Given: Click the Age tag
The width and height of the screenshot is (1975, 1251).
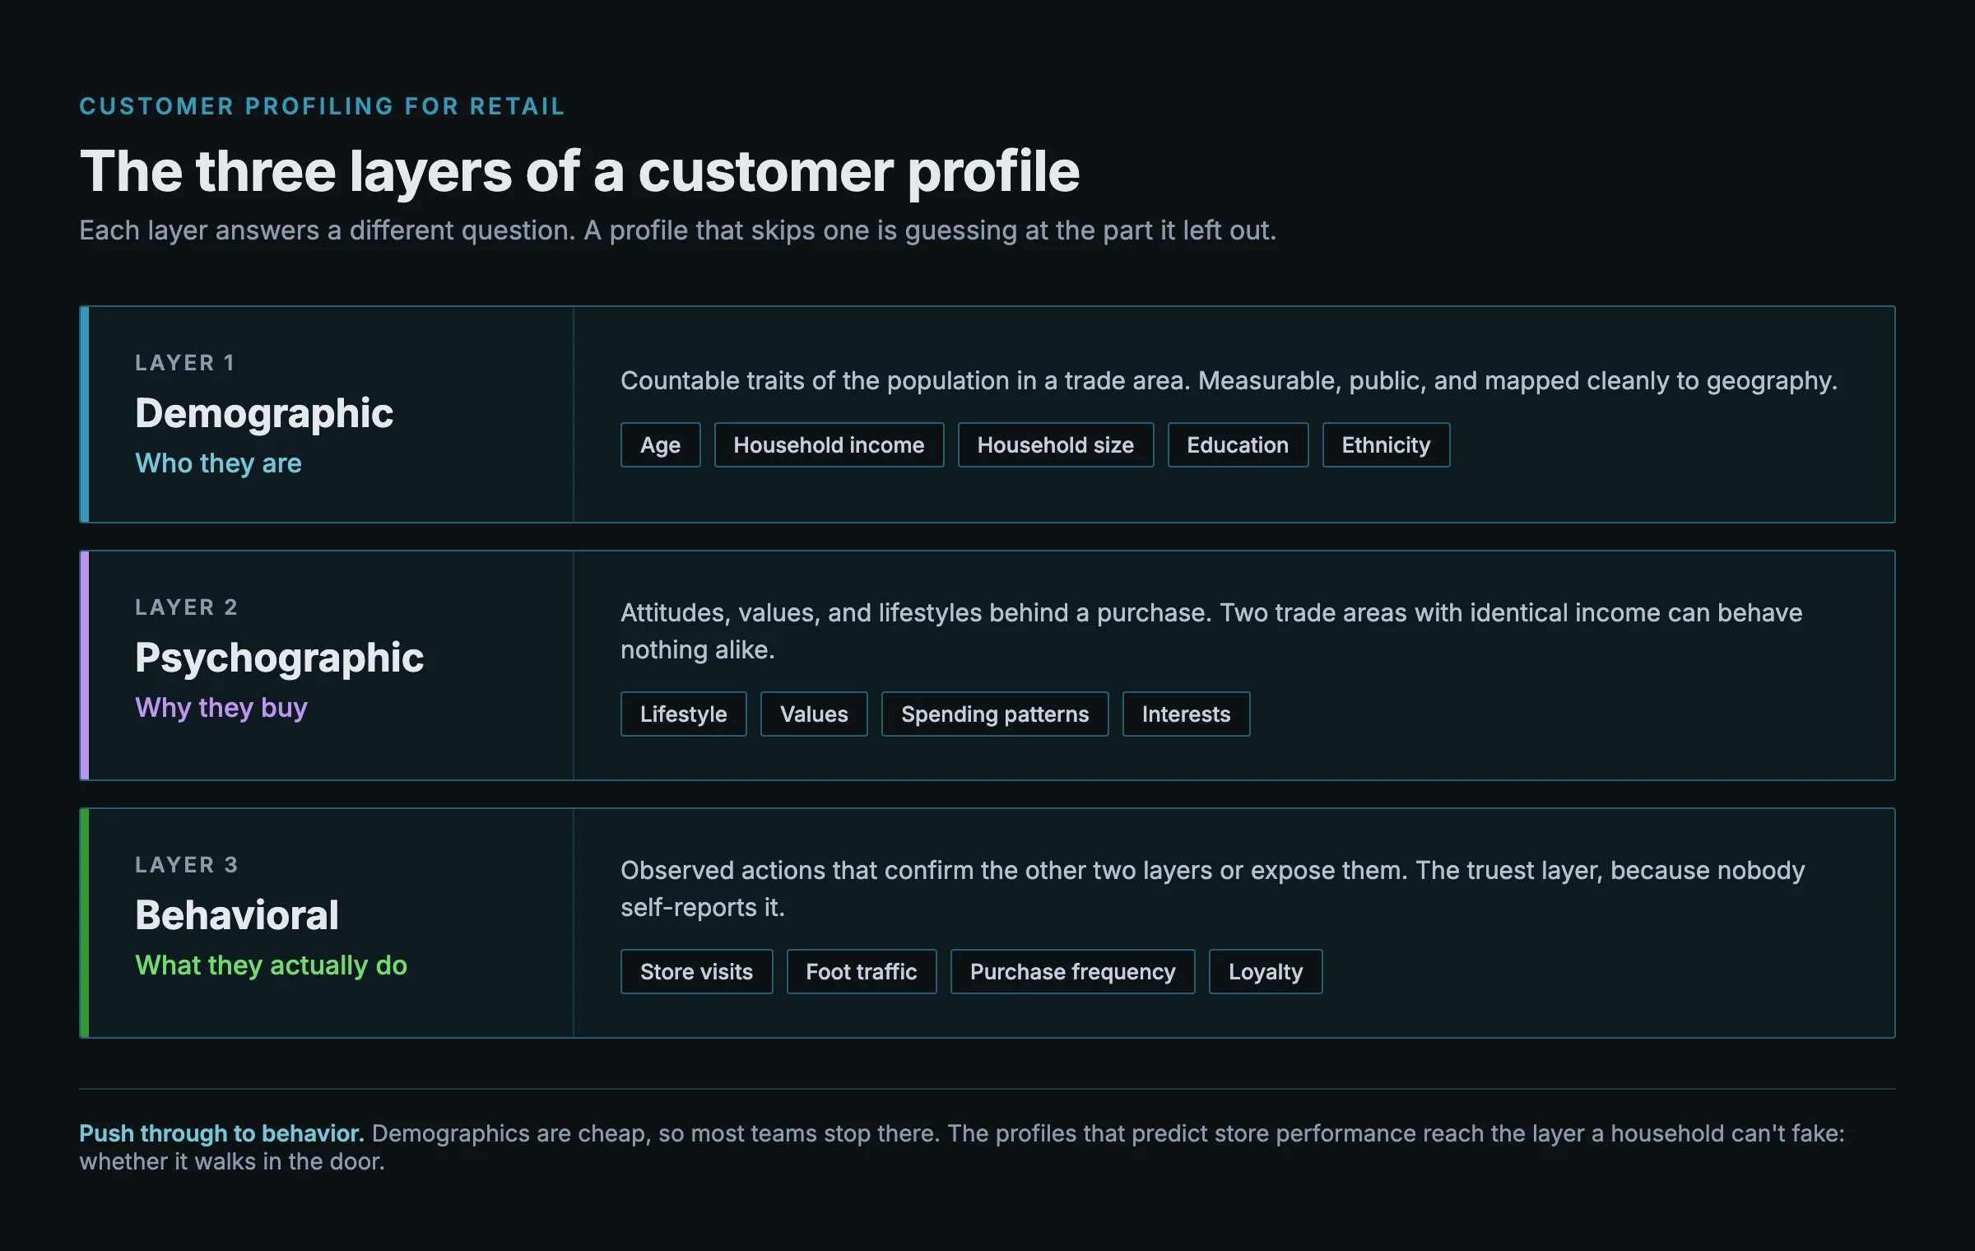Looking at the screenshot, I should pyautogui.click(x=660, y=445).
